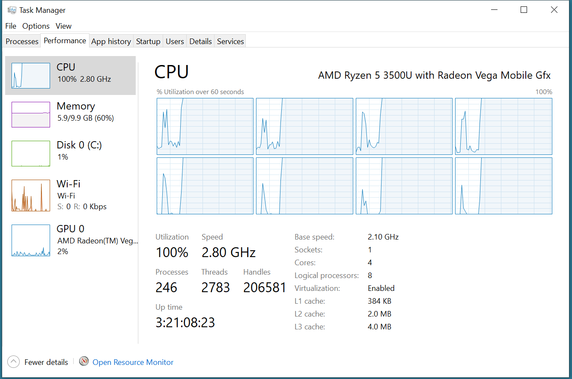Maximize the Task Manager window

524,10
